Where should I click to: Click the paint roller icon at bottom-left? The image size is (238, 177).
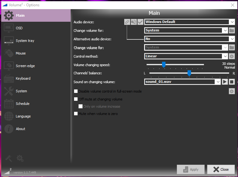tap(9, 158)
